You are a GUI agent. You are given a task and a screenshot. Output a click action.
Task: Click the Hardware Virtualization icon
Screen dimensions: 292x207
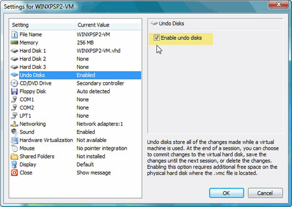14,140
